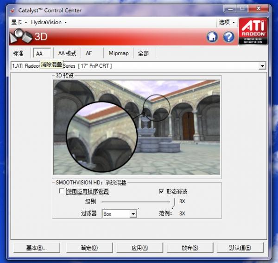This screenshot has width=278, height=263.
Task: Click the 放弃(S) button
Action: pyautogui.click(x=190, y=248)
